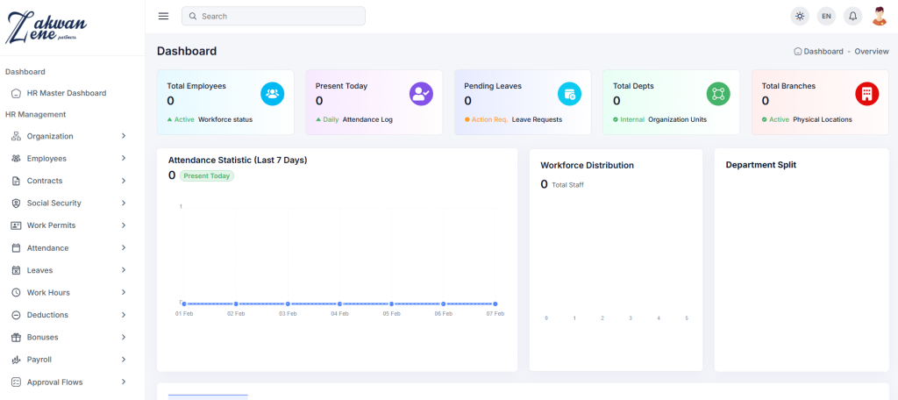
Task: Click the Present Today green badge
Action: (207, 175)
